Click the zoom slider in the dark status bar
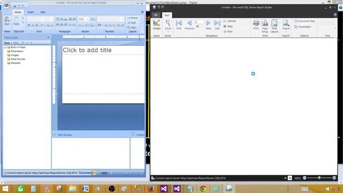Viewport: 343px width, 193px height. pyautogui.click(x=319, y=178)
